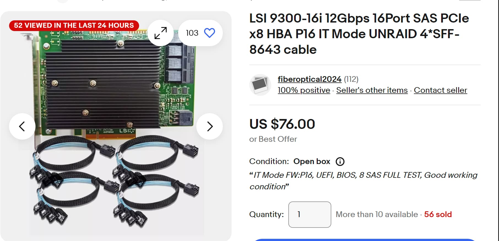Show the previous product image

(x=22, y=126)
